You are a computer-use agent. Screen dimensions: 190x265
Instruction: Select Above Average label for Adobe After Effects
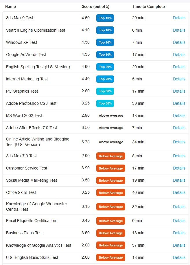click(111, 128)
